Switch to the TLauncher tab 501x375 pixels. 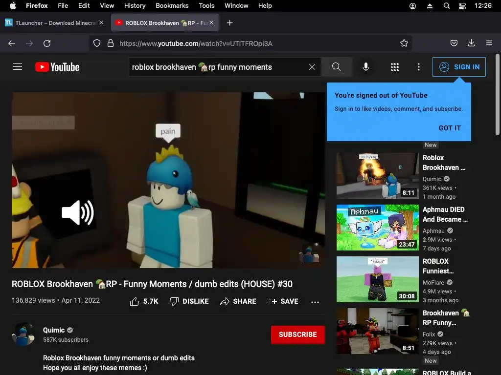(x=54, y=22)
